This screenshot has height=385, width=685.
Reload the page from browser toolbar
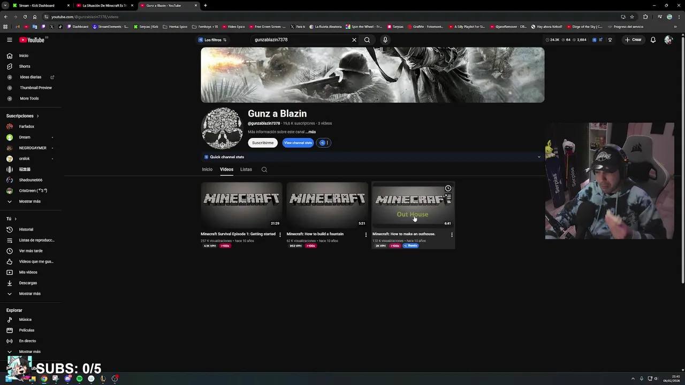[25, 17]
